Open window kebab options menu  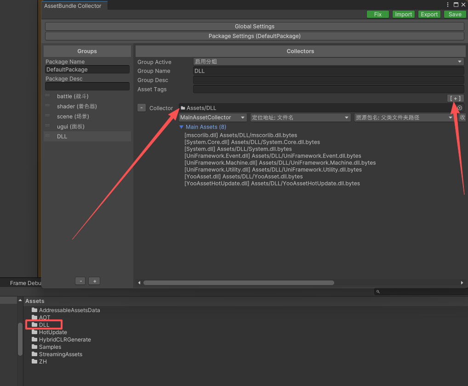click(x=447, y=5)
